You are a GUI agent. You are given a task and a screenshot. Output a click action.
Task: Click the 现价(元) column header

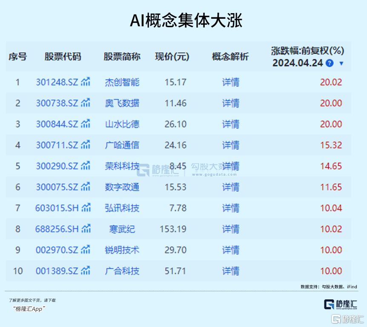(172, 57)
